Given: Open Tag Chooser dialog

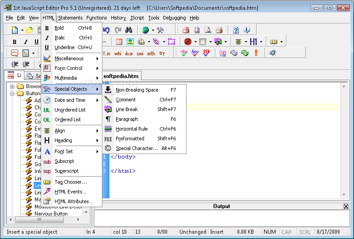Looking at the screenshot, I should coord(72,182).
